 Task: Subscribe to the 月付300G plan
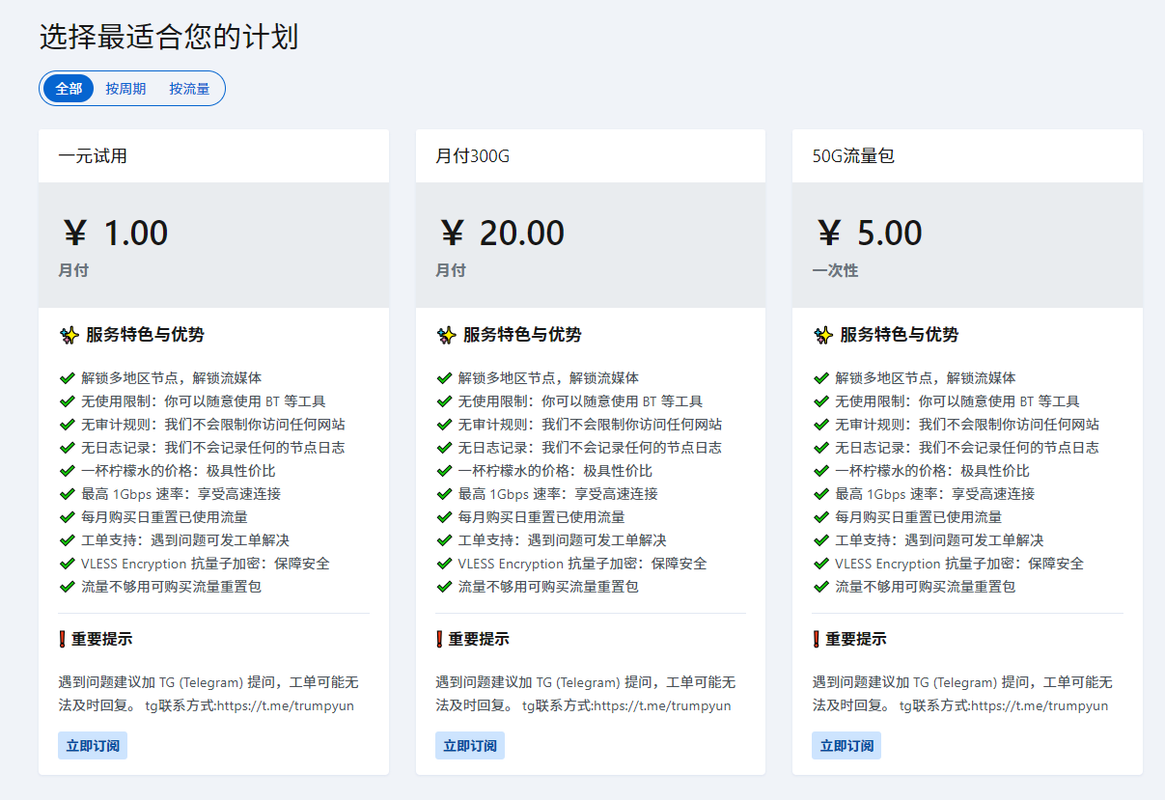coord(469,746)
